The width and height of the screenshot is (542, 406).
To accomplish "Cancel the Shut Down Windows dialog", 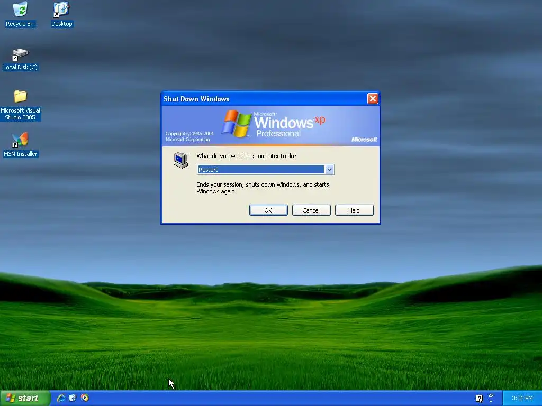I will pos(311,210).
